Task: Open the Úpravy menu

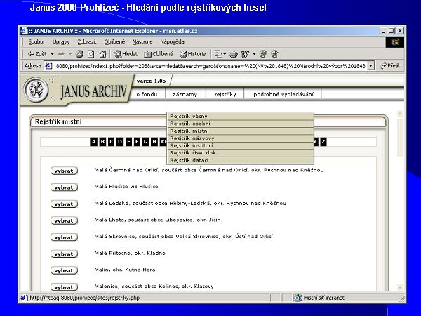Action: tap(61, 41)
